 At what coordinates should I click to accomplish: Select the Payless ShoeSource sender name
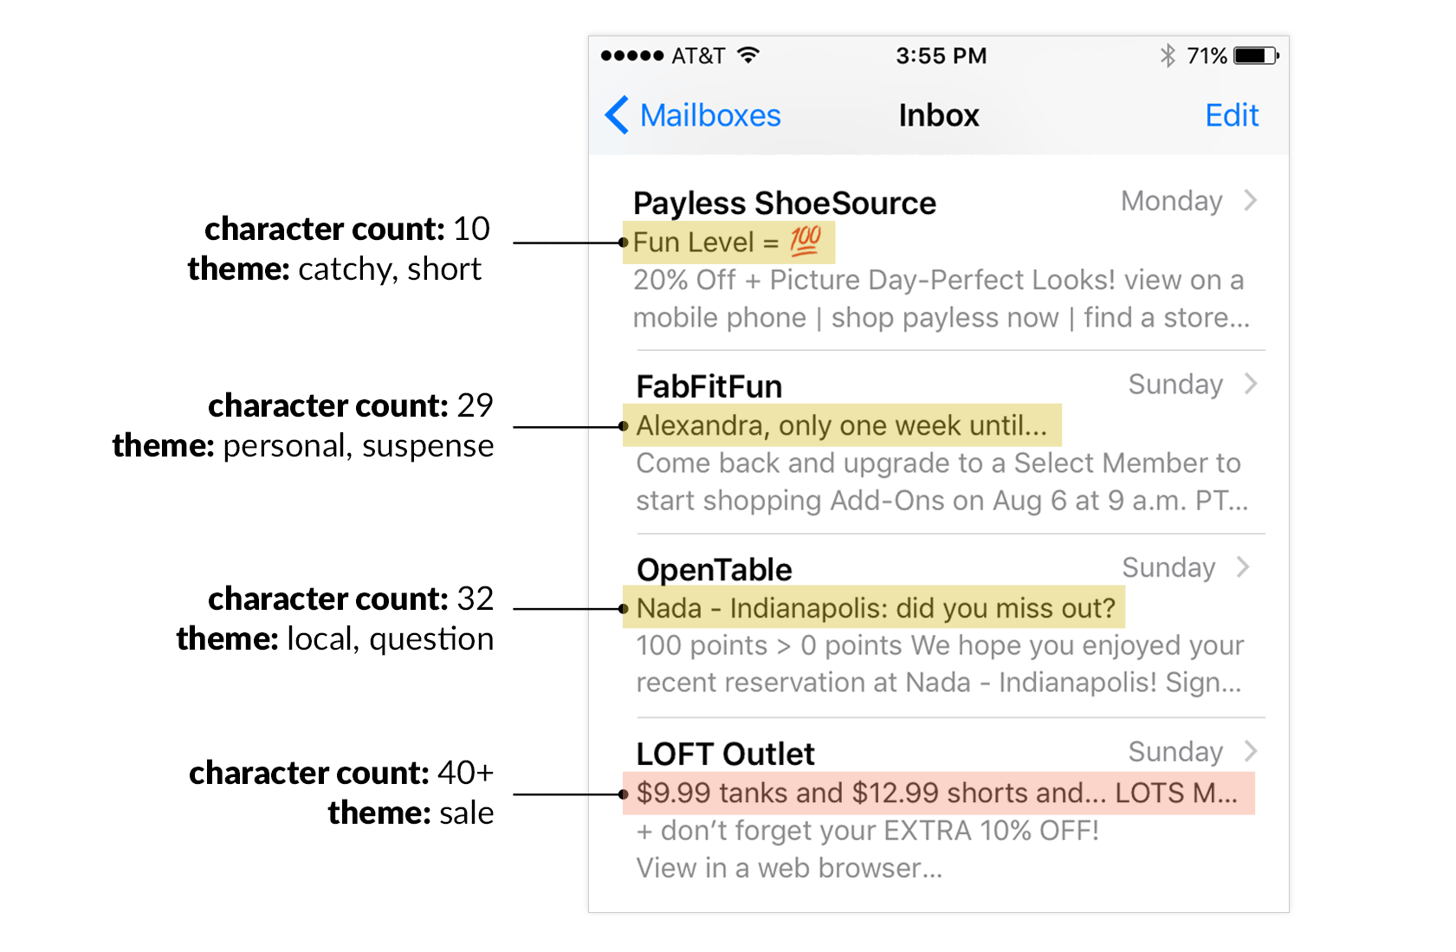point(785,203)
